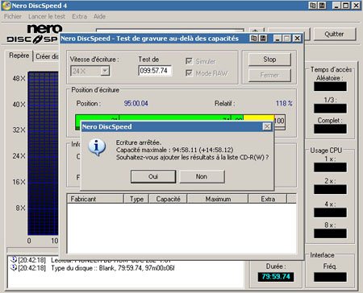363x293 pixels.
Task: Click the Extra column header
Action: (x=268, y=199)
